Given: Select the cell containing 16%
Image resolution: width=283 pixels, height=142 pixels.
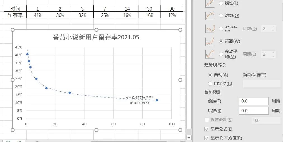Looking at the screenshot, I should 149,15.
